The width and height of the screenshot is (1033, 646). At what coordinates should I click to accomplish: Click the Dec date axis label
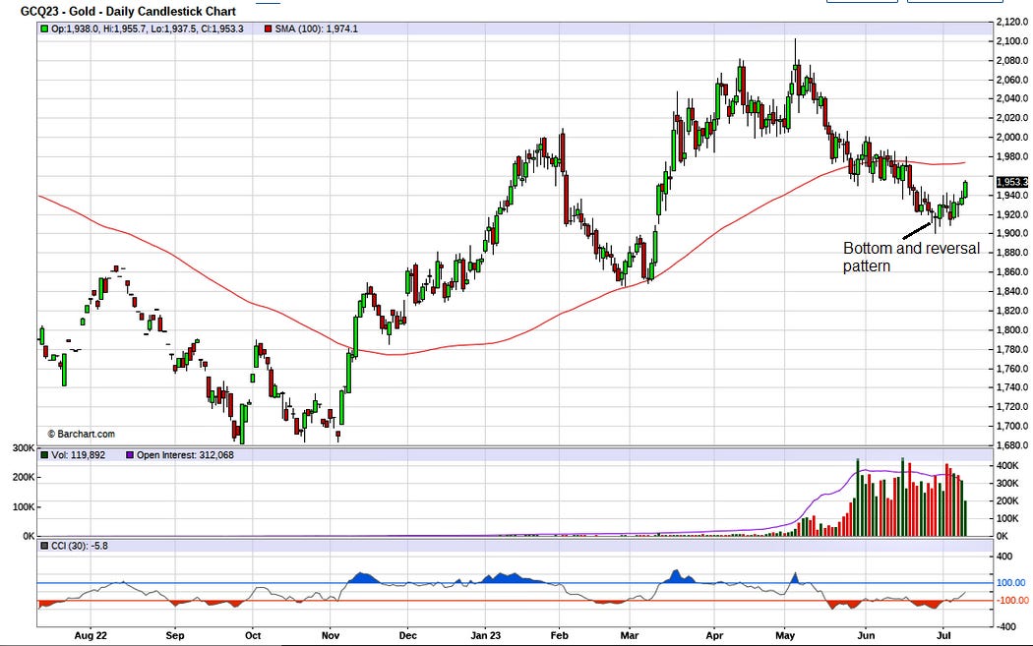click(408, 635)
